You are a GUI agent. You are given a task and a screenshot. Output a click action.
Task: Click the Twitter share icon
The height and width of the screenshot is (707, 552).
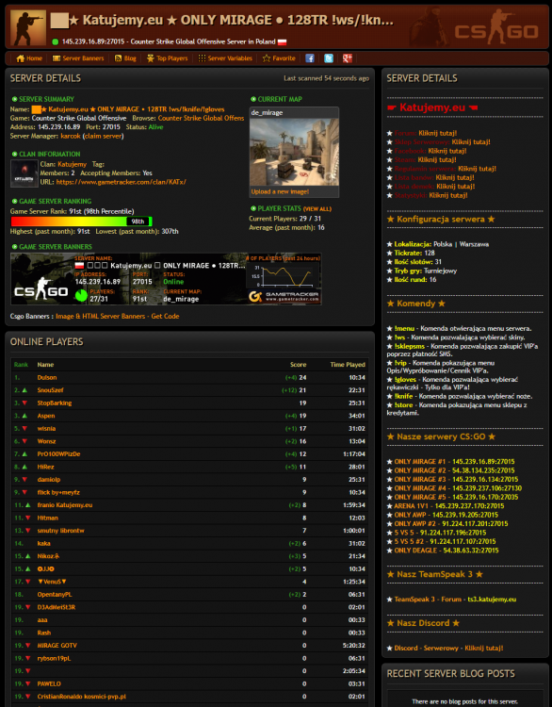pos(329,58)
